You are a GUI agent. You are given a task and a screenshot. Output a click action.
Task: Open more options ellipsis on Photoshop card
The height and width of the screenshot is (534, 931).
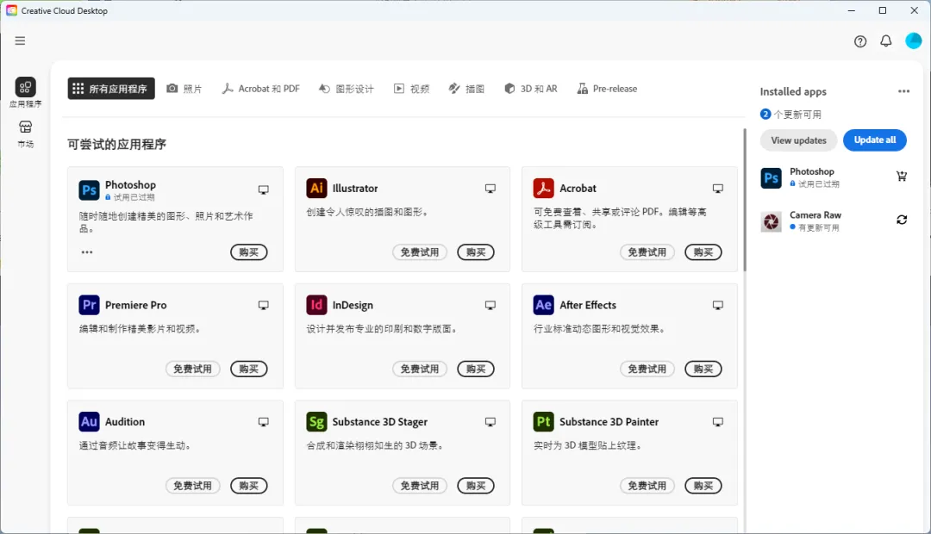click(x=87, y=252)
